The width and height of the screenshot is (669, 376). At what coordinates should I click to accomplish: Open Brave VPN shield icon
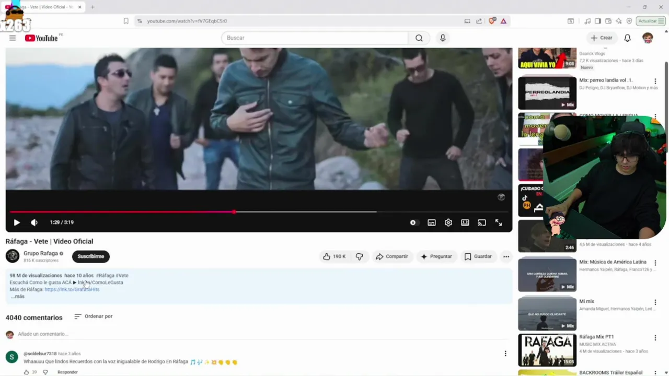click(629, 21)
